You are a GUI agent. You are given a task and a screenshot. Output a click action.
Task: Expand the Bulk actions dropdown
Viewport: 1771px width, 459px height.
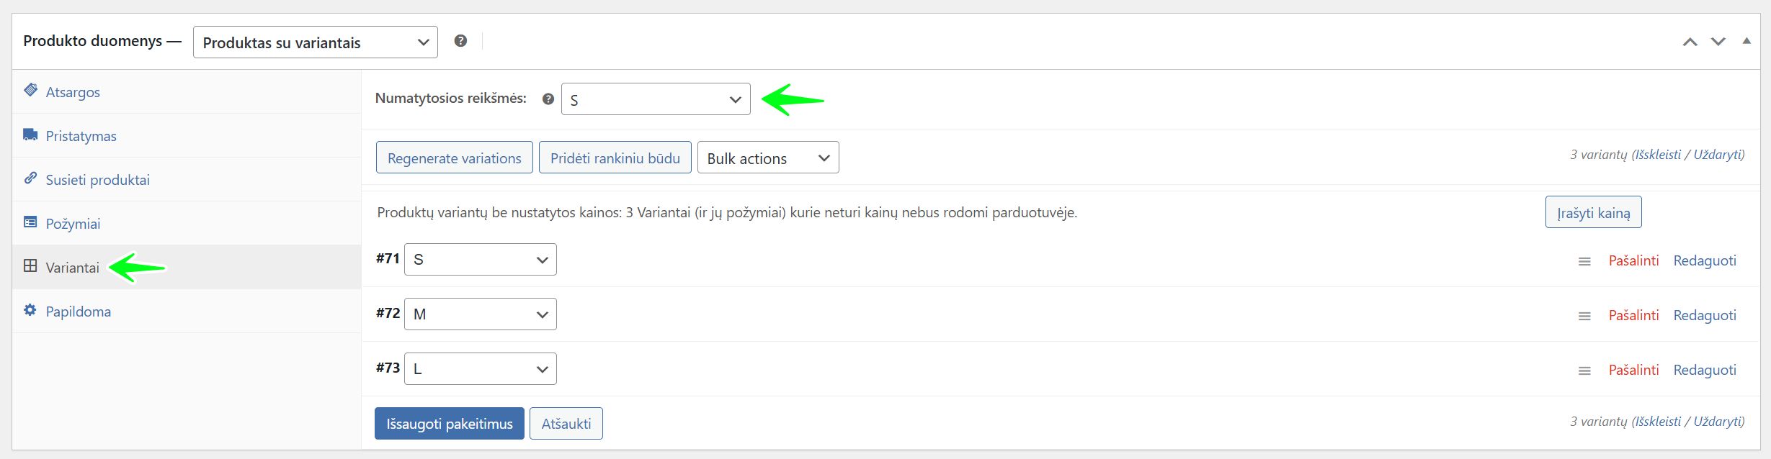pyautogui.click(x=768, y=158)
